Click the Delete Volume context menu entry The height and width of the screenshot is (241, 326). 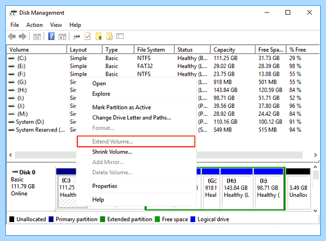(x=136, y=173)
